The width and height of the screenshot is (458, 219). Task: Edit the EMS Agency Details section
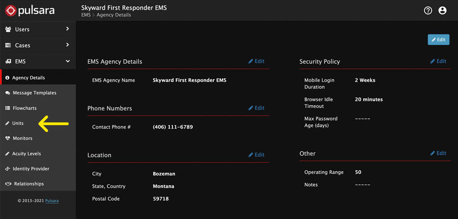[256, 61]
